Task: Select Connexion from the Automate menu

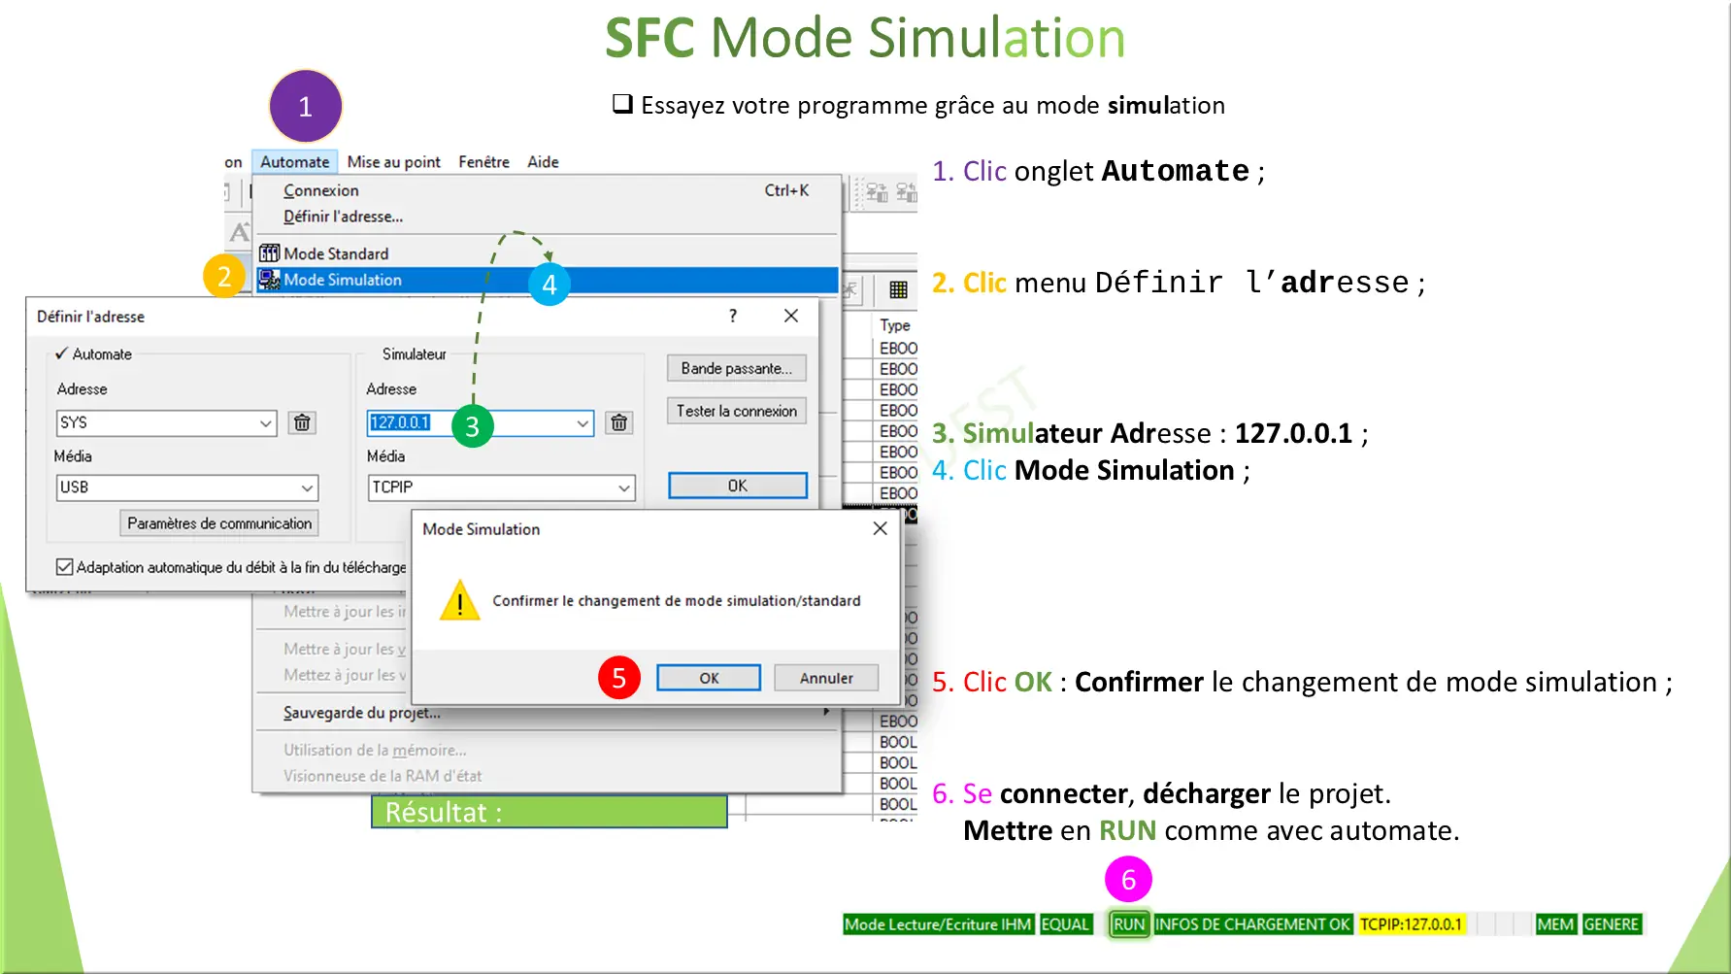Action: pos(319,190)
